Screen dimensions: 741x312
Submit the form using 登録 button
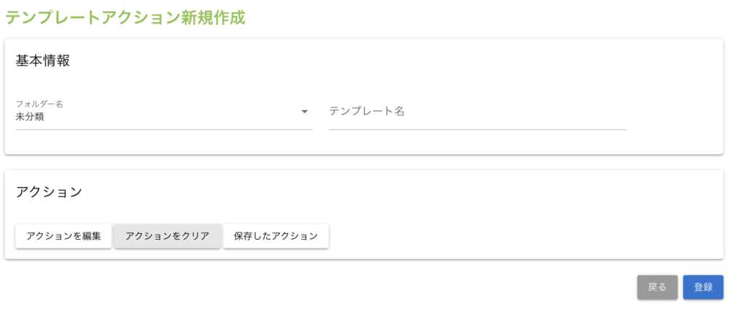(703, 287)
